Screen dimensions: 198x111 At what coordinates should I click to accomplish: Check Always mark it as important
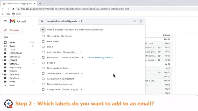(43, 79)
